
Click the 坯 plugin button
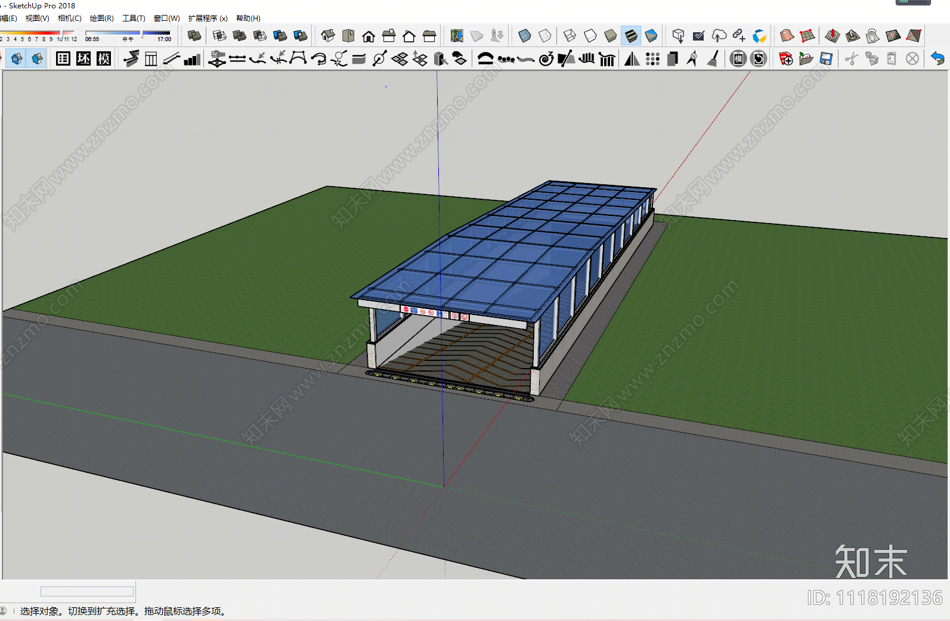click(83, 58)
